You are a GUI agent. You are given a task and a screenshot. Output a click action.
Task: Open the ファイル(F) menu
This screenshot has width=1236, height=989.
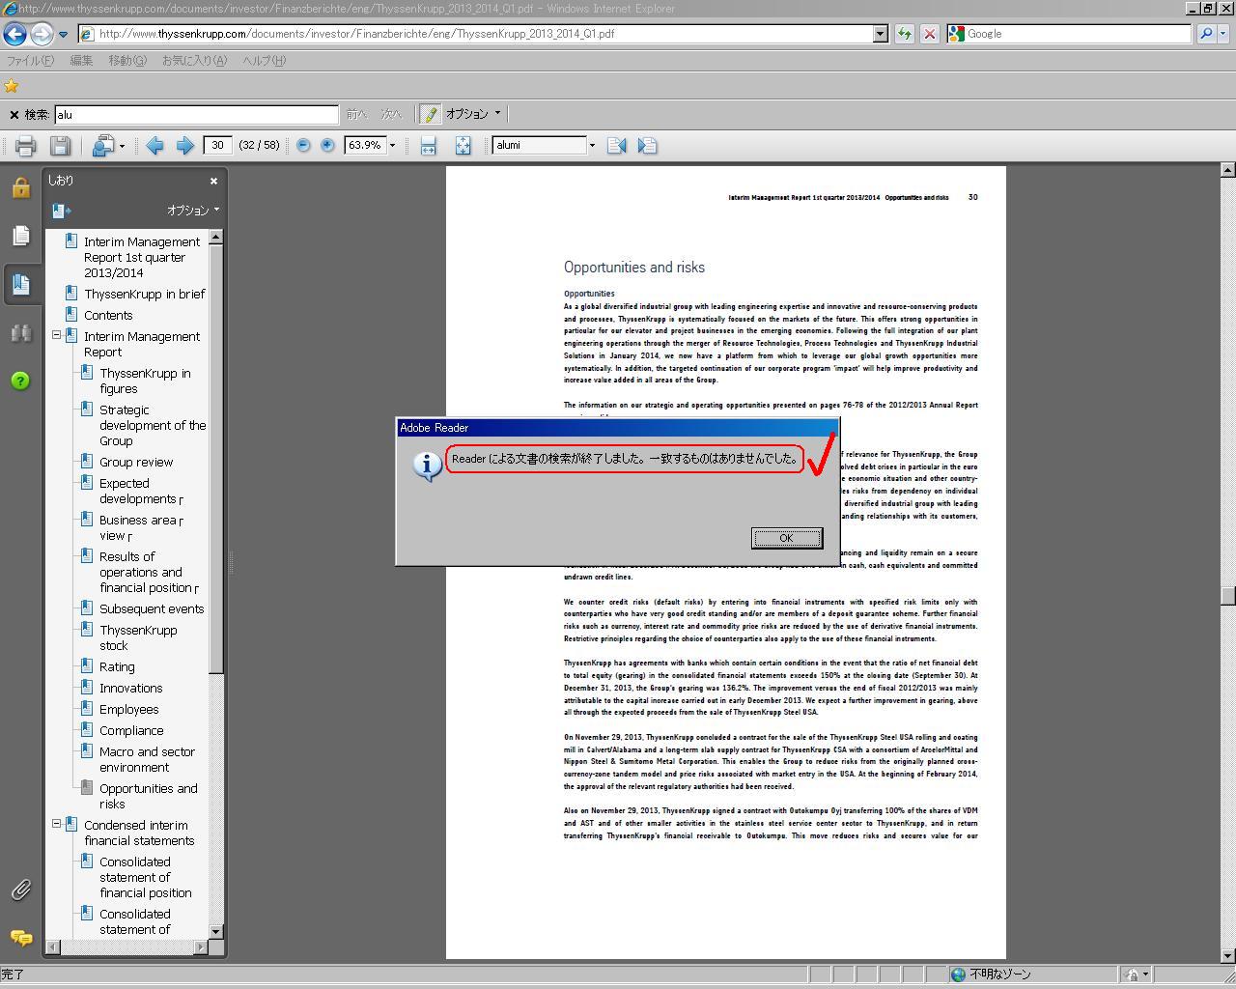pyautogui.click(x=31, y=61)
